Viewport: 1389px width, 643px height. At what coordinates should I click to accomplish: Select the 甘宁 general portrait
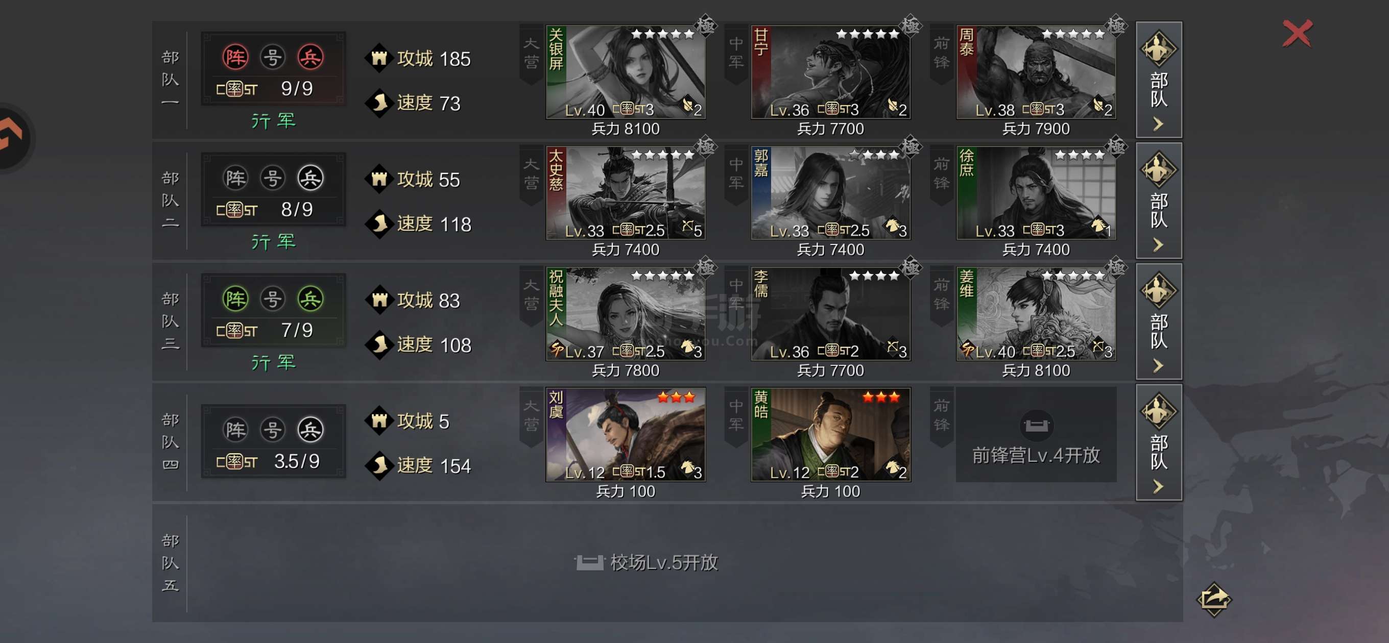(x=830, y=72)
